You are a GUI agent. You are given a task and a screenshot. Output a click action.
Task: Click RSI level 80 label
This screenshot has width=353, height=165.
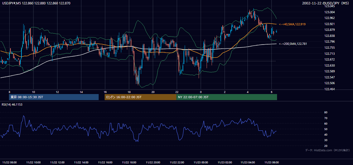pos(326,112)
